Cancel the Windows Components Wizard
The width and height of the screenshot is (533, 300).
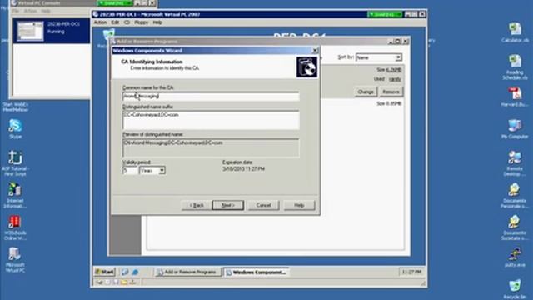263,205
